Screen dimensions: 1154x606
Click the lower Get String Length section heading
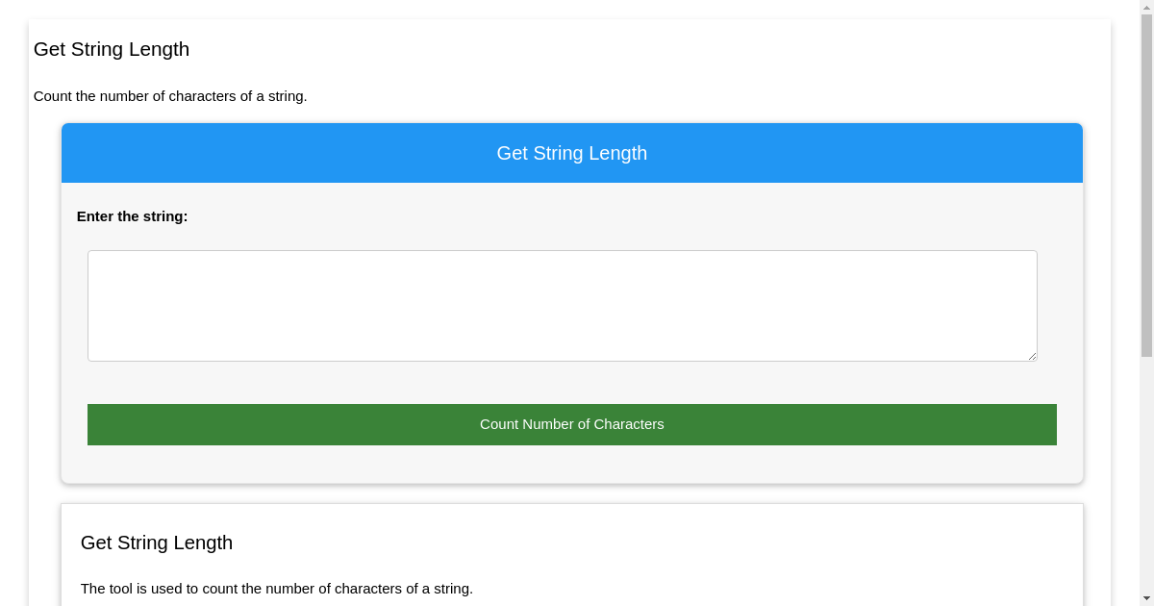tap(156, 543)
